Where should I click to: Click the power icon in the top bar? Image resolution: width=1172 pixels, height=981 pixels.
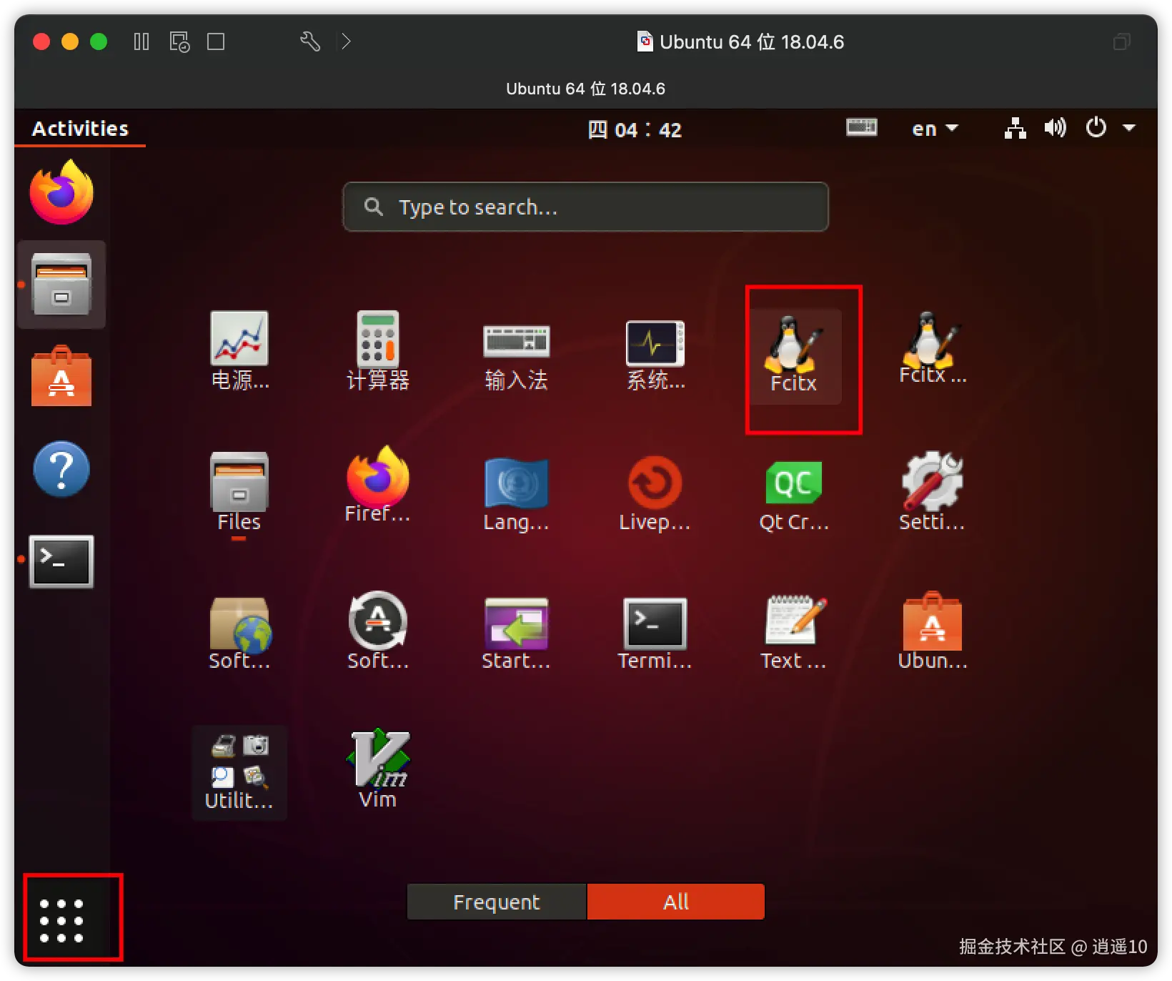1096,128
